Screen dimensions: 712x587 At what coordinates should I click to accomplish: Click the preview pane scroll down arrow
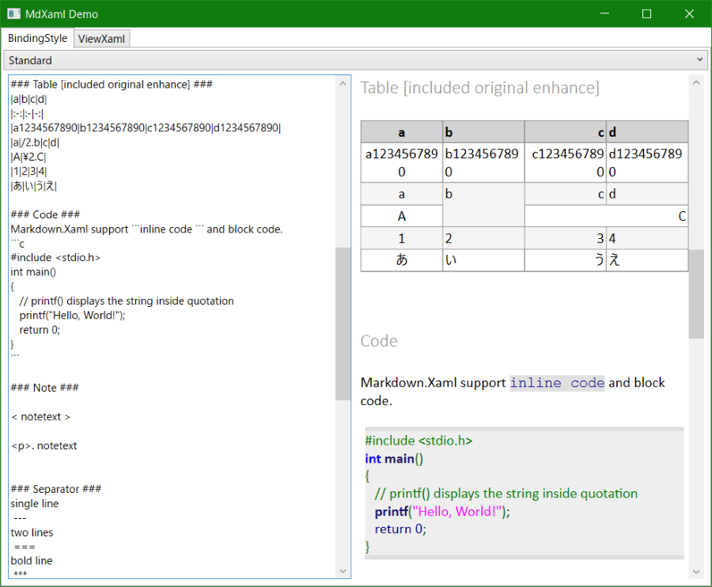695,571
